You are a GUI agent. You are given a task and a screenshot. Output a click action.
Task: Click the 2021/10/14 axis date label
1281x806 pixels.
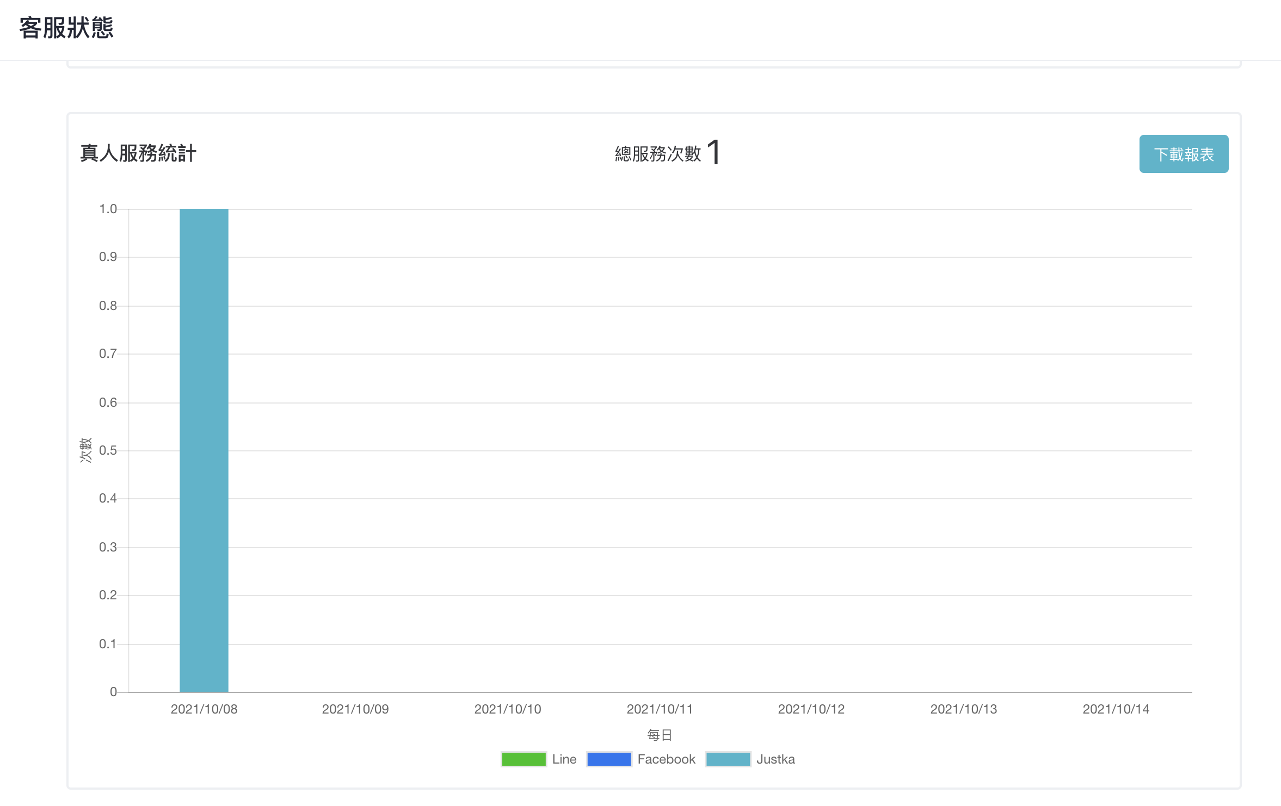1116,709
